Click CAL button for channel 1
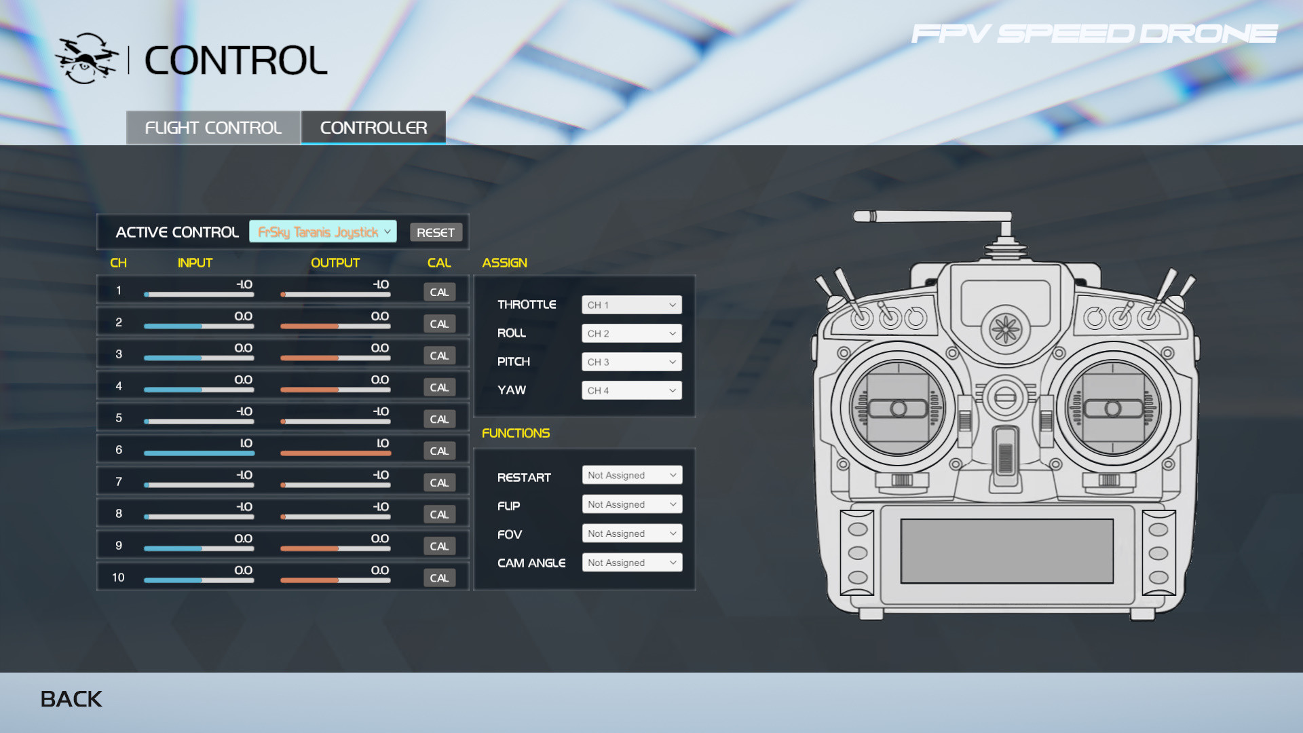Screen dimensions: 1303x733 439,292
